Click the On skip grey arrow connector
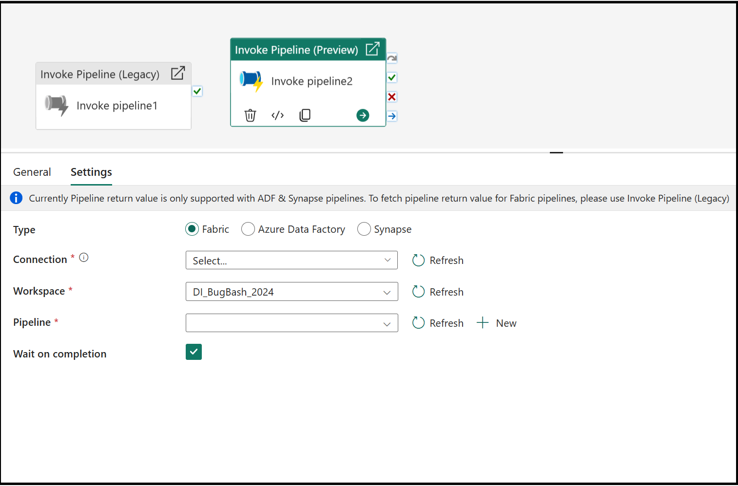This screenshot has height=486, width=738. pos(392,58)
